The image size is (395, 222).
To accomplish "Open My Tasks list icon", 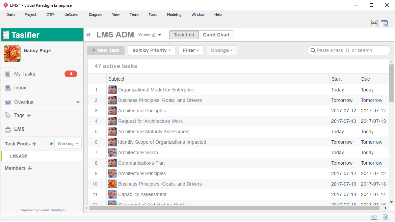I will tap(8, 74).
